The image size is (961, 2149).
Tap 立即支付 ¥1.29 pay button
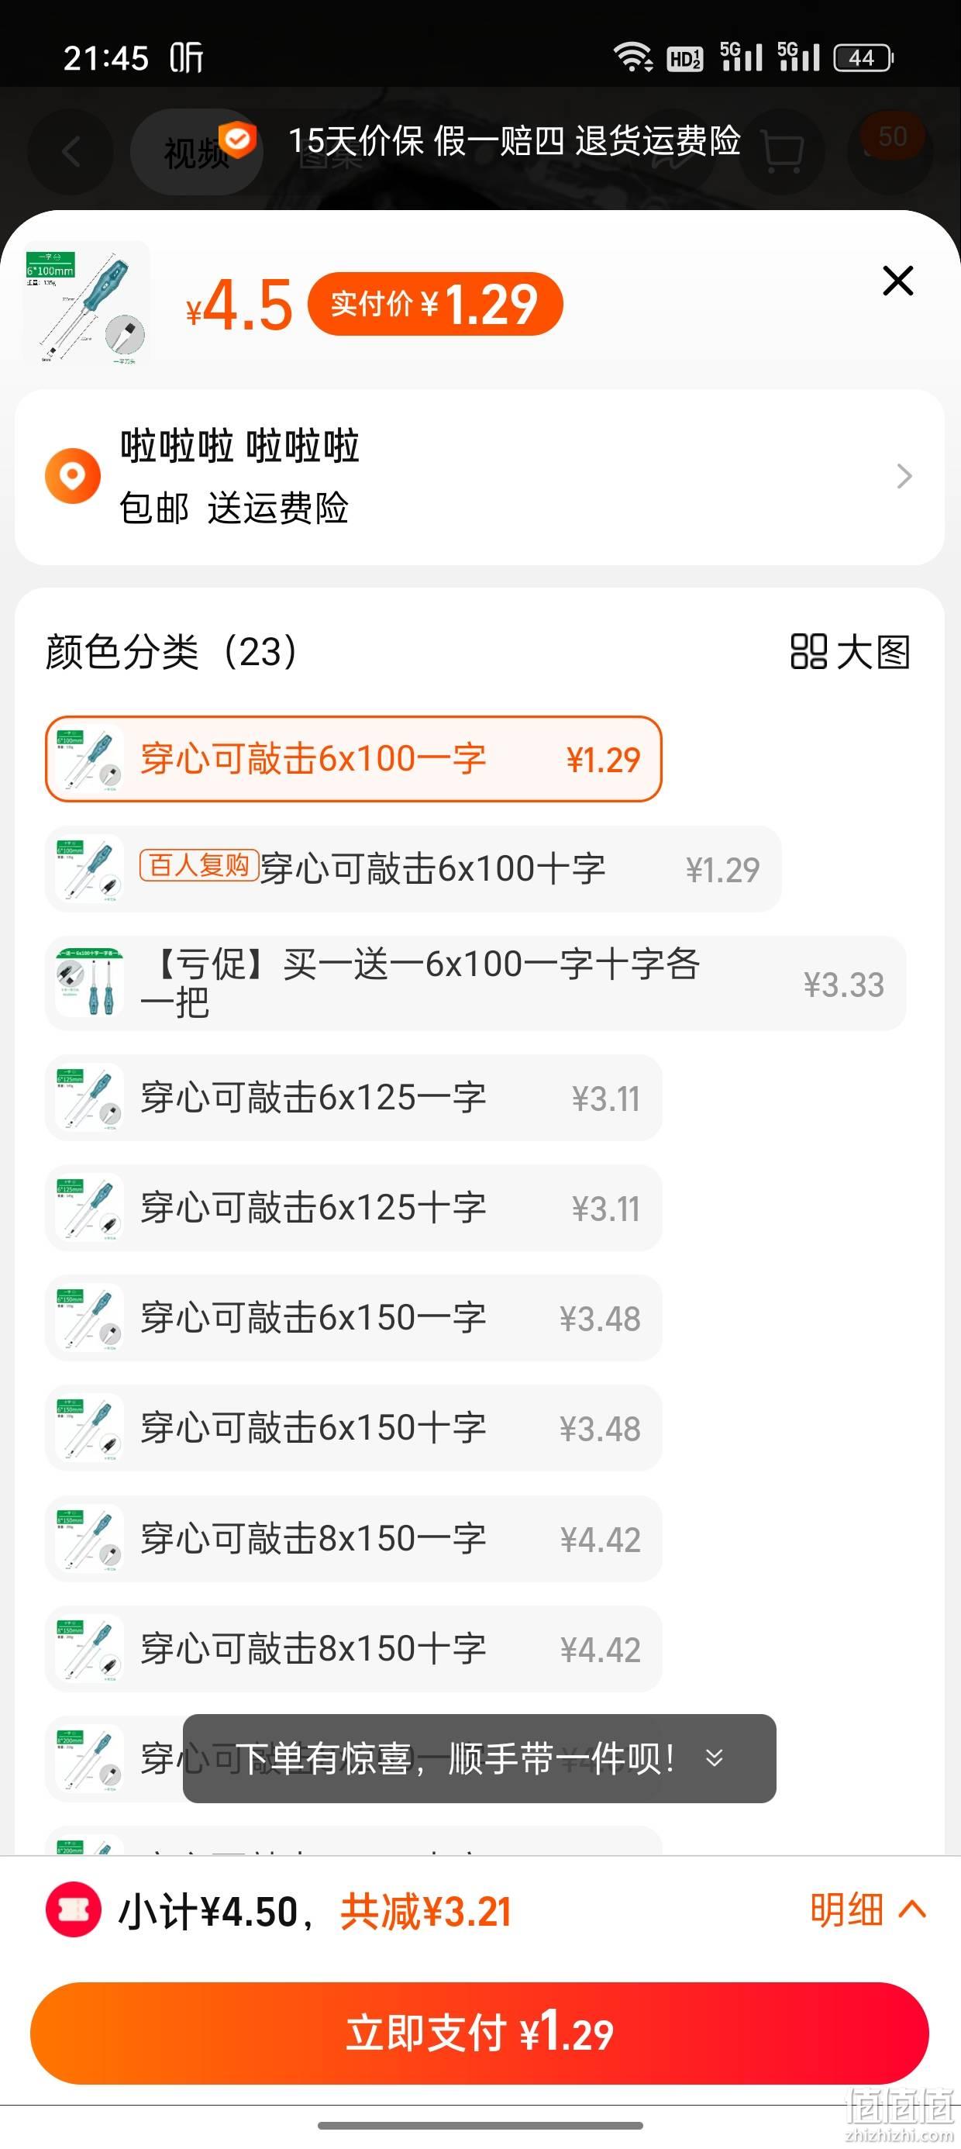(480, 2033)
